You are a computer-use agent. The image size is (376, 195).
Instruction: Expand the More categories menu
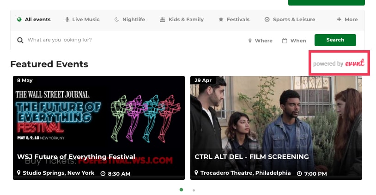pos(347,20)
